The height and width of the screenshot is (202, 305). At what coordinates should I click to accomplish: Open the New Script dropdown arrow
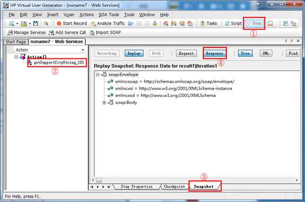point(17,24)
